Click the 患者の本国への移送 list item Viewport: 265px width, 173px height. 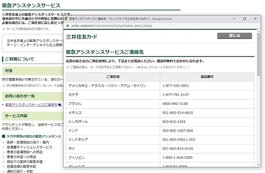coord(22,157)
